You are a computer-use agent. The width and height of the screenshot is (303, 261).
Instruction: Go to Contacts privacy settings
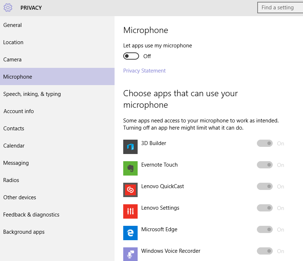57,129
